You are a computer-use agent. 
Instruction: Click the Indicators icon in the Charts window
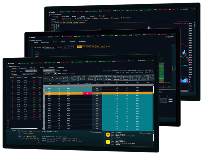tap(102, 18)
